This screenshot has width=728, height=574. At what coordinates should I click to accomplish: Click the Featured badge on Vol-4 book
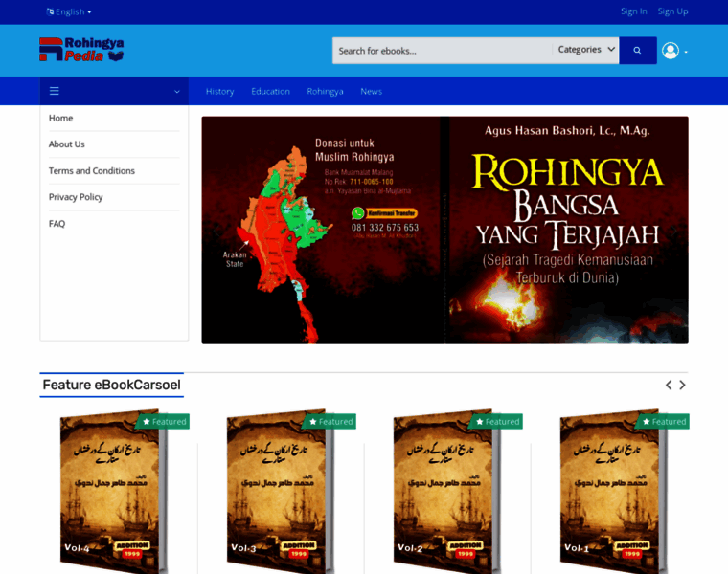[x=164, y=421]
